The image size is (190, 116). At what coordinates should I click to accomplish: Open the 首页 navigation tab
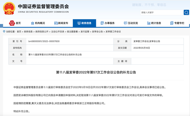18,23
